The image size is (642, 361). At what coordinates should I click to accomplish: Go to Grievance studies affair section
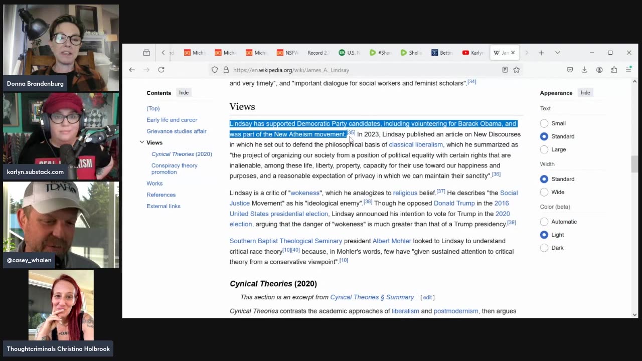177,131
